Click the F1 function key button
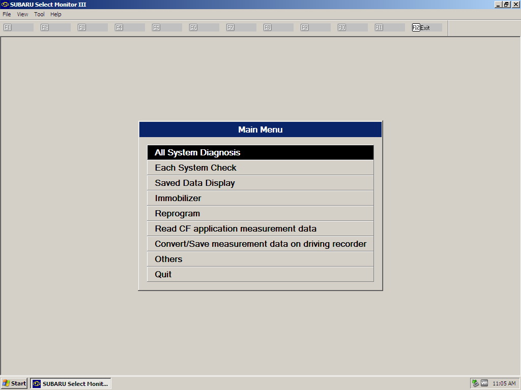Image resolution: width=521 pixels, height=390 pixels. point(18,27)
